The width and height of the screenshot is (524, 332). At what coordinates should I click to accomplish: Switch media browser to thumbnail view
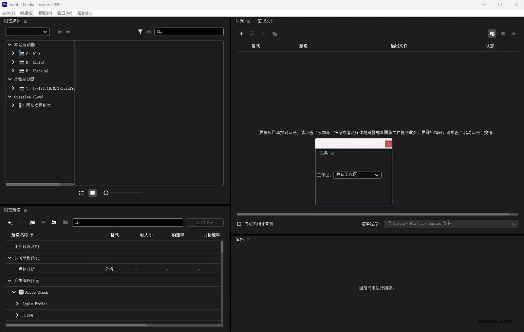pyautogui.click(x=93, y=193)
